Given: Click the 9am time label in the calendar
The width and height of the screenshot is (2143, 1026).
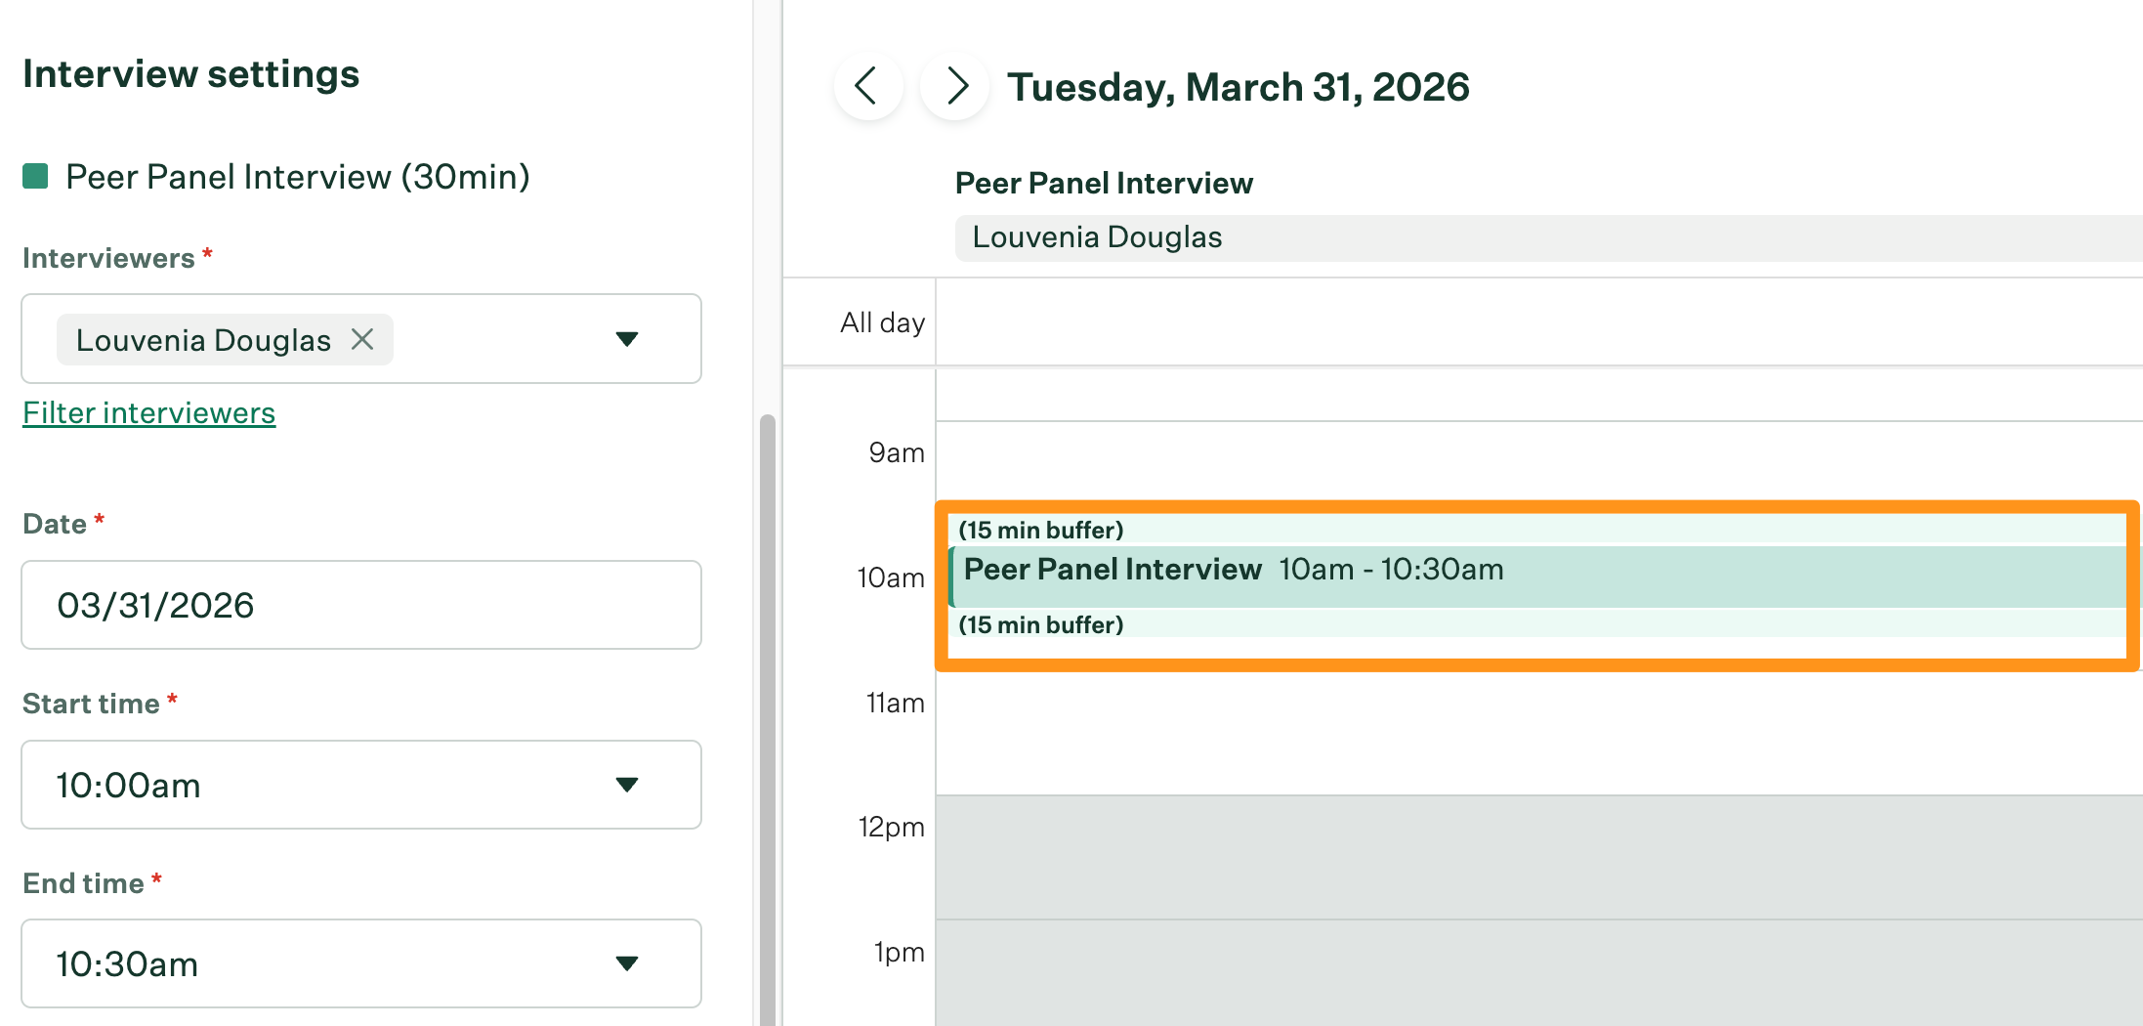Looking at the screenshot, I should click(x=895, y=451).
